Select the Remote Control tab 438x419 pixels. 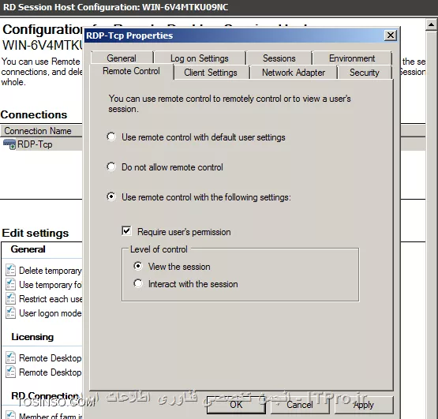point(131,71)
